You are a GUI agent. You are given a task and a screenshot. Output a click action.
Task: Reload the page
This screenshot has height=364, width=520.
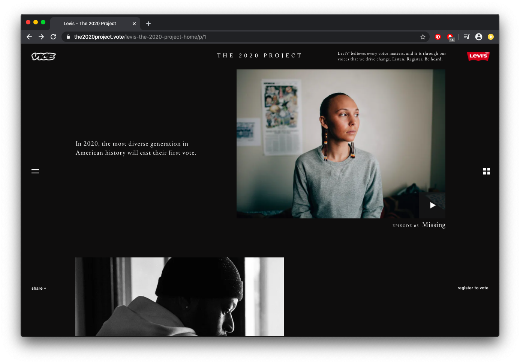pos(53,37)
